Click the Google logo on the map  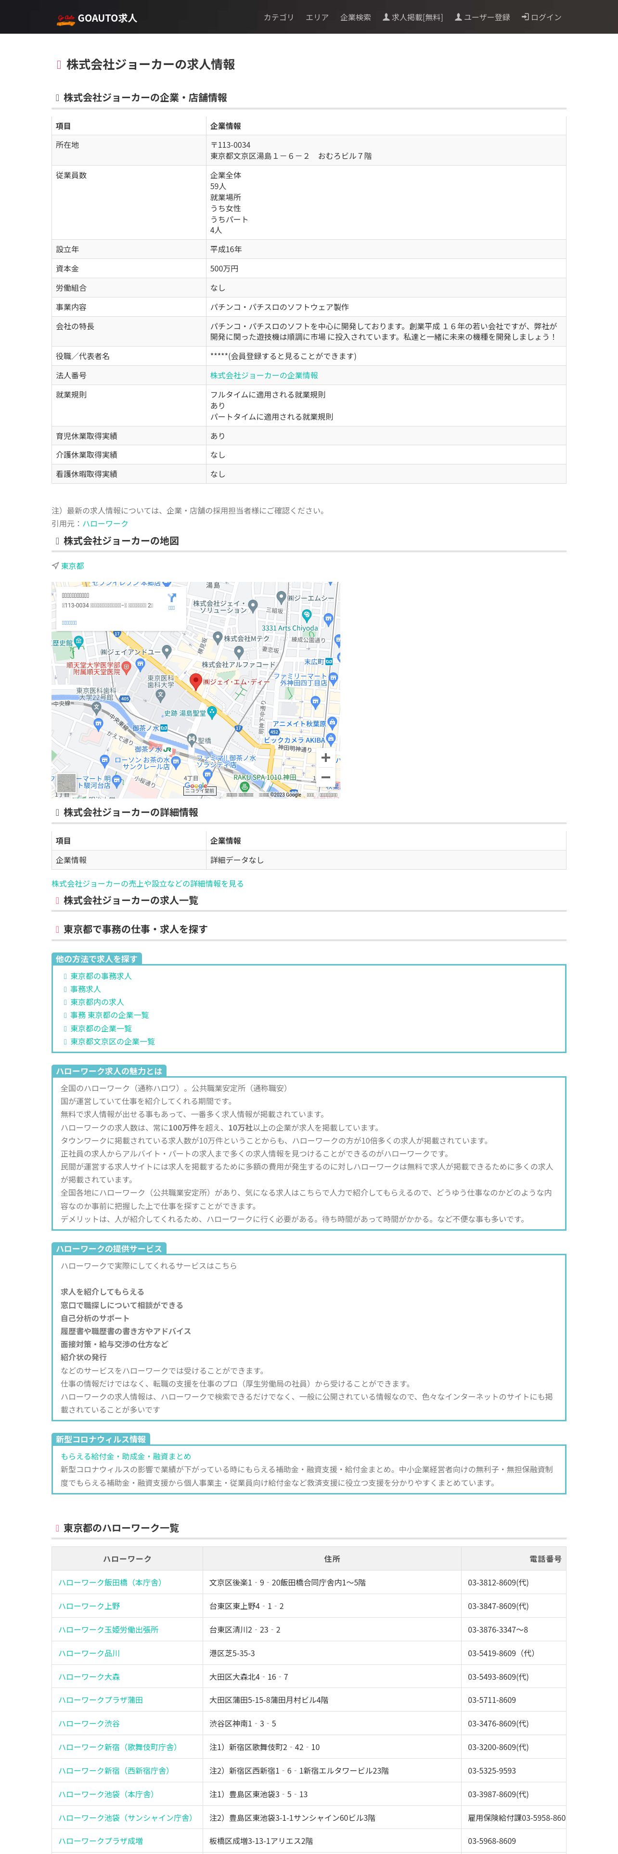pyautogui.click(x=196, y=786)
